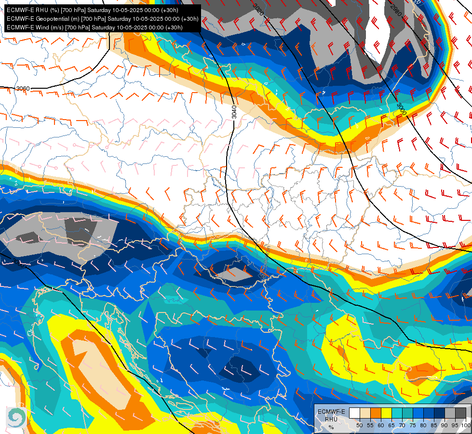Screen dimensions: 472x434
Task: Click the Geopotential (m) 700 hPa title line
Action: [102, 19]
